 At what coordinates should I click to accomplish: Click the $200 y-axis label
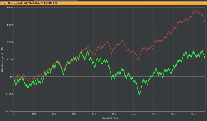[x=10, y=42]
